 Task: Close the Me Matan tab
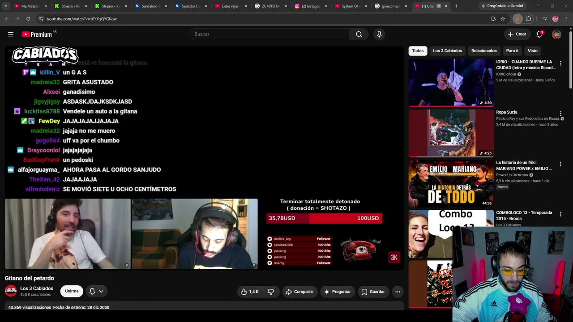click(x=45, y=6)
